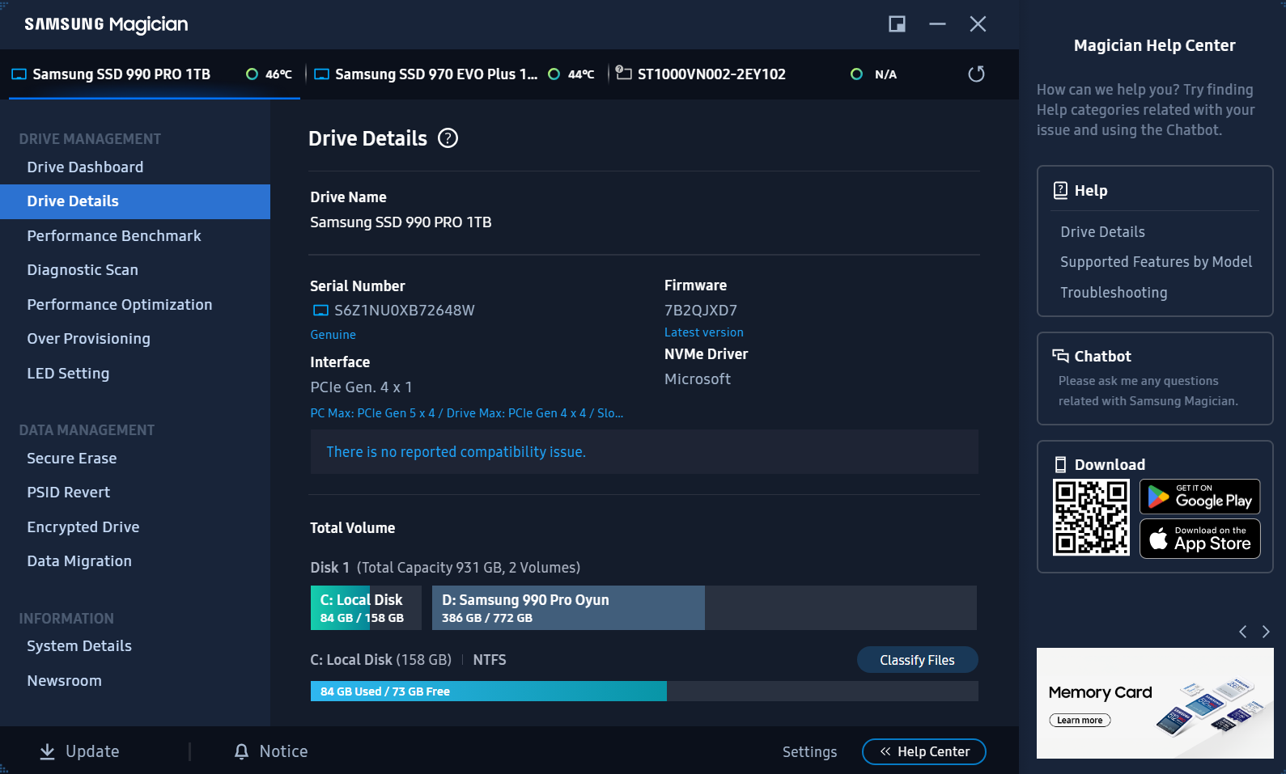This screenshot has height=774, width=1286.
Task: Show next banner with right arrow
Action: coord(1266,632)
